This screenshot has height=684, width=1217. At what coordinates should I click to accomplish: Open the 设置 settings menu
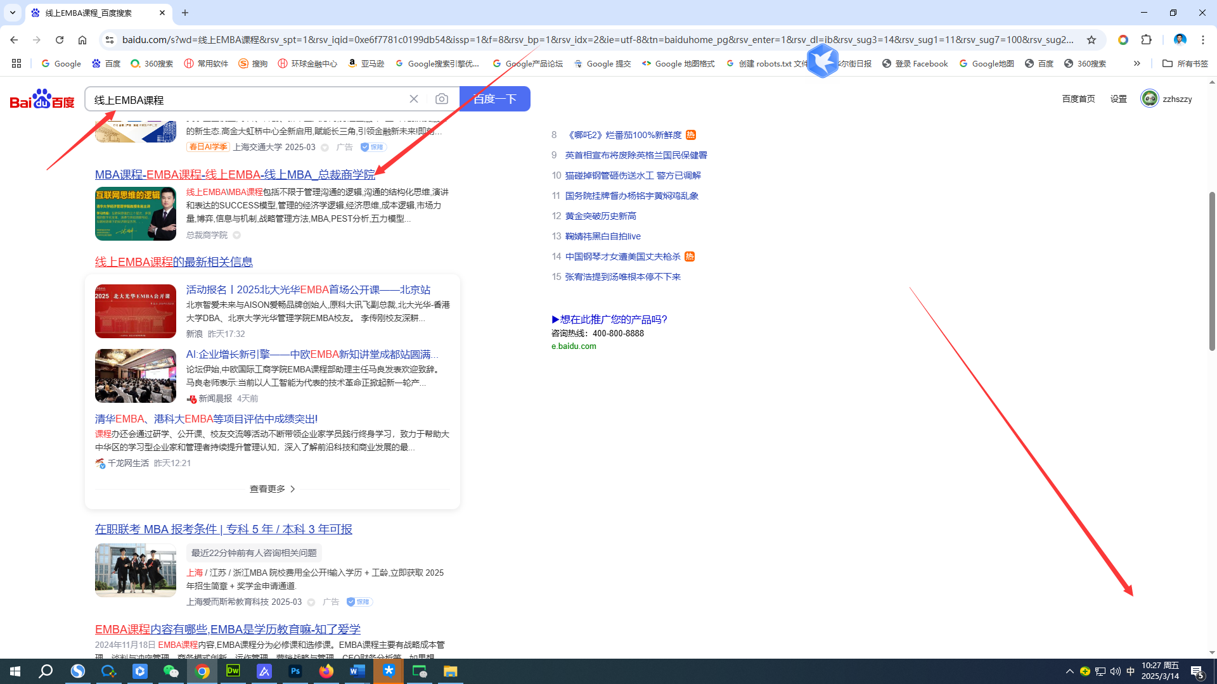[x=1118, y=99]
